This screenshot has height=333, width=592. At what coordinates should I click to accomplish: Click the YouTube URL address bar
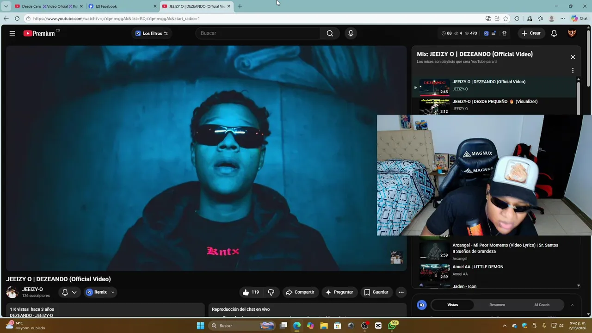[x=254, y=18]
